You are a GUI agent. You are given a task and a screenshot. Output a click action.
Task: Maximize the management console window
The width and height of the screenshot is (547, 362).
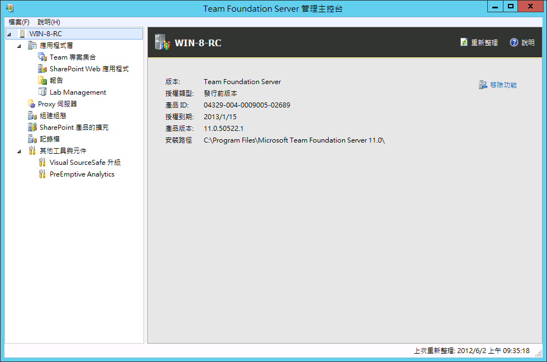point(510,6)
